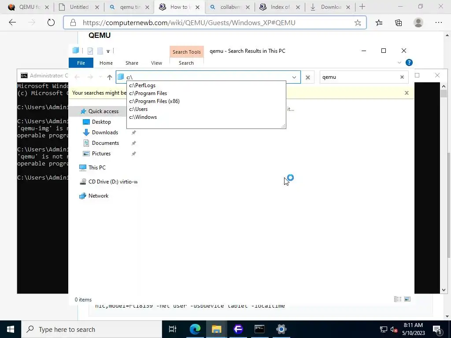451x338 pixels.
Task: Click the Up one level arrow
Action: point(110,77)
